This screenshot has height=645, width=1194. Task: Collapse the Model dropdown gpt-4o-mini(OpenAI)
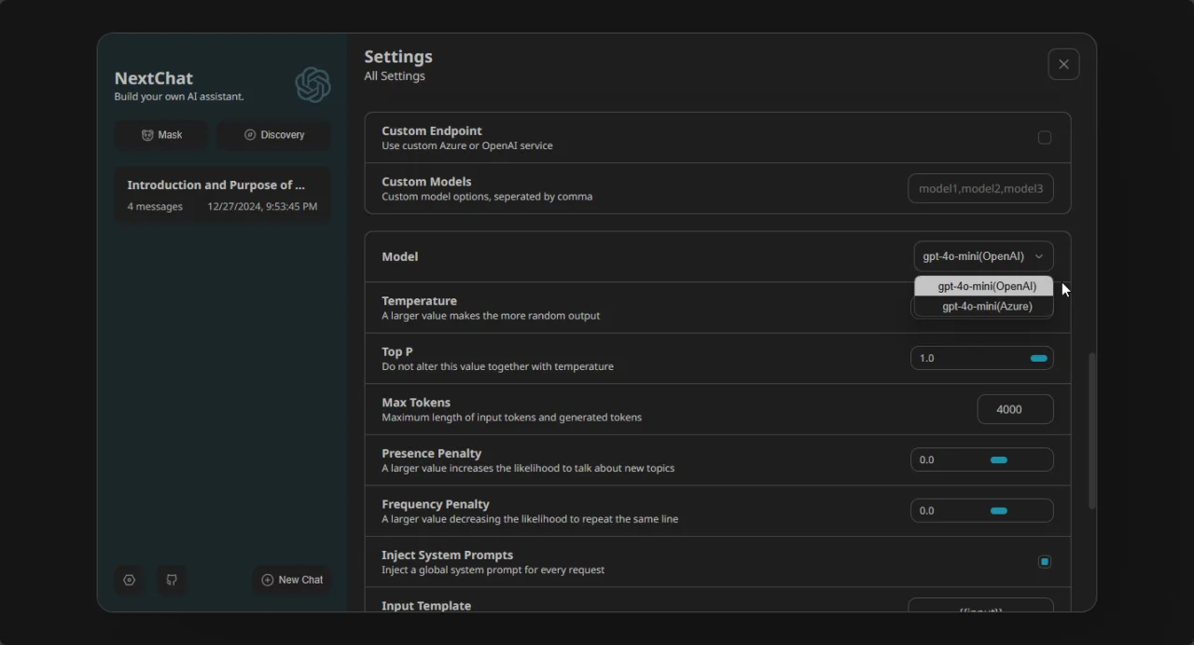tap(983, 256)
